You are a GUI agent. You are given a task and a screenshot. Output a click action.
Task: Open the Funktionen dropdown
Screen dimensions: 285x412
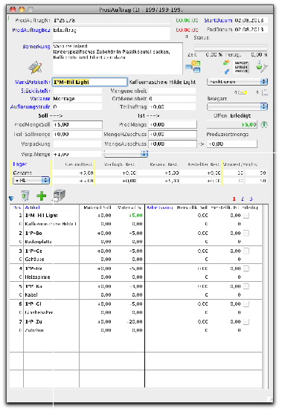pyautogui.click(x=237, y=82)
